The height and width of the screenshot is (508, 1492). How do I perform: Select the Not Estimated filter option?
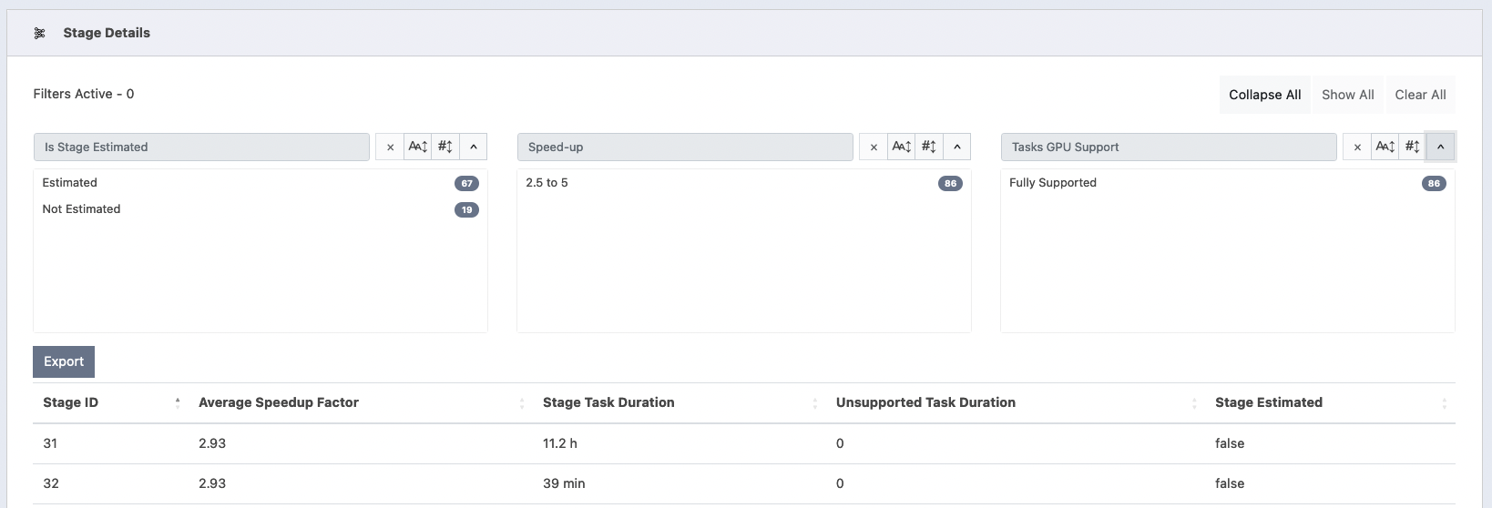coord(82,209)
